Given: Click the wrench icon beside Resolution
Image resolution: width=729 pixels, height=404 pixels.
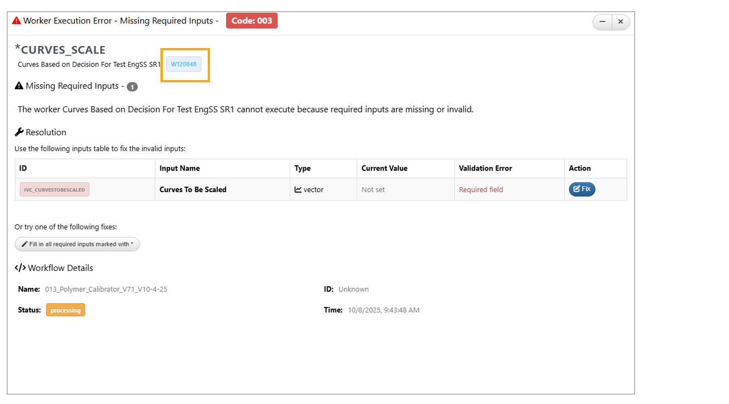Looking at the screenshot, I should [x=19, y=132].
